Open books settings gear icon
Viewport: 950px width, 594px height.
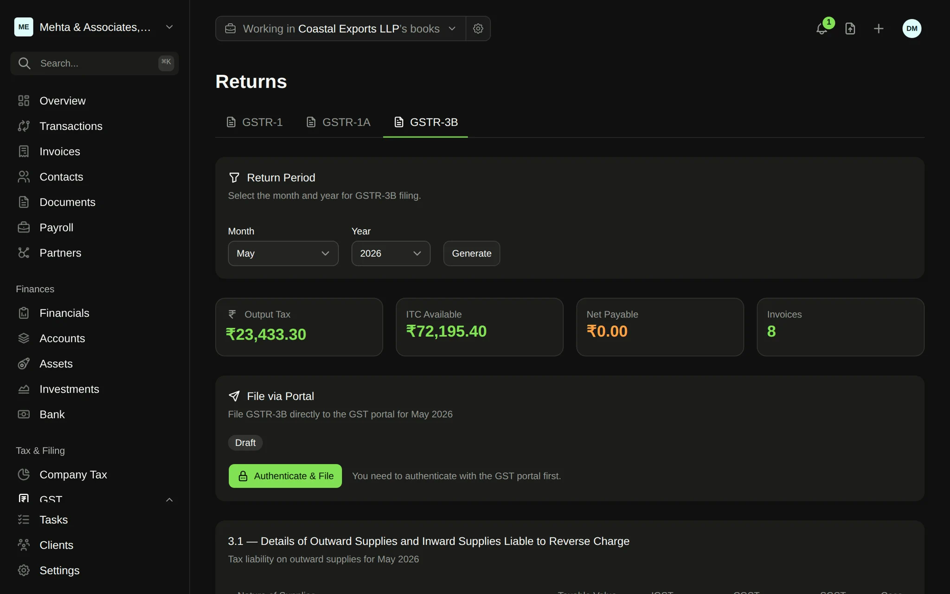(x=478, y=29)
